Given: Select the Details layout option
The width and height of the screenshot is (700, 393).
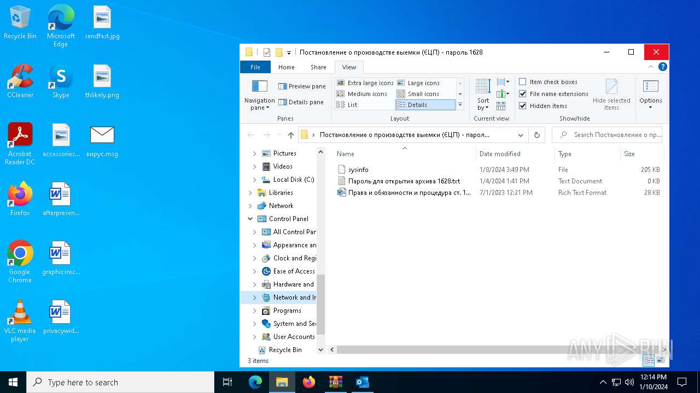Looking at the screenshot, I should (425, 105).
